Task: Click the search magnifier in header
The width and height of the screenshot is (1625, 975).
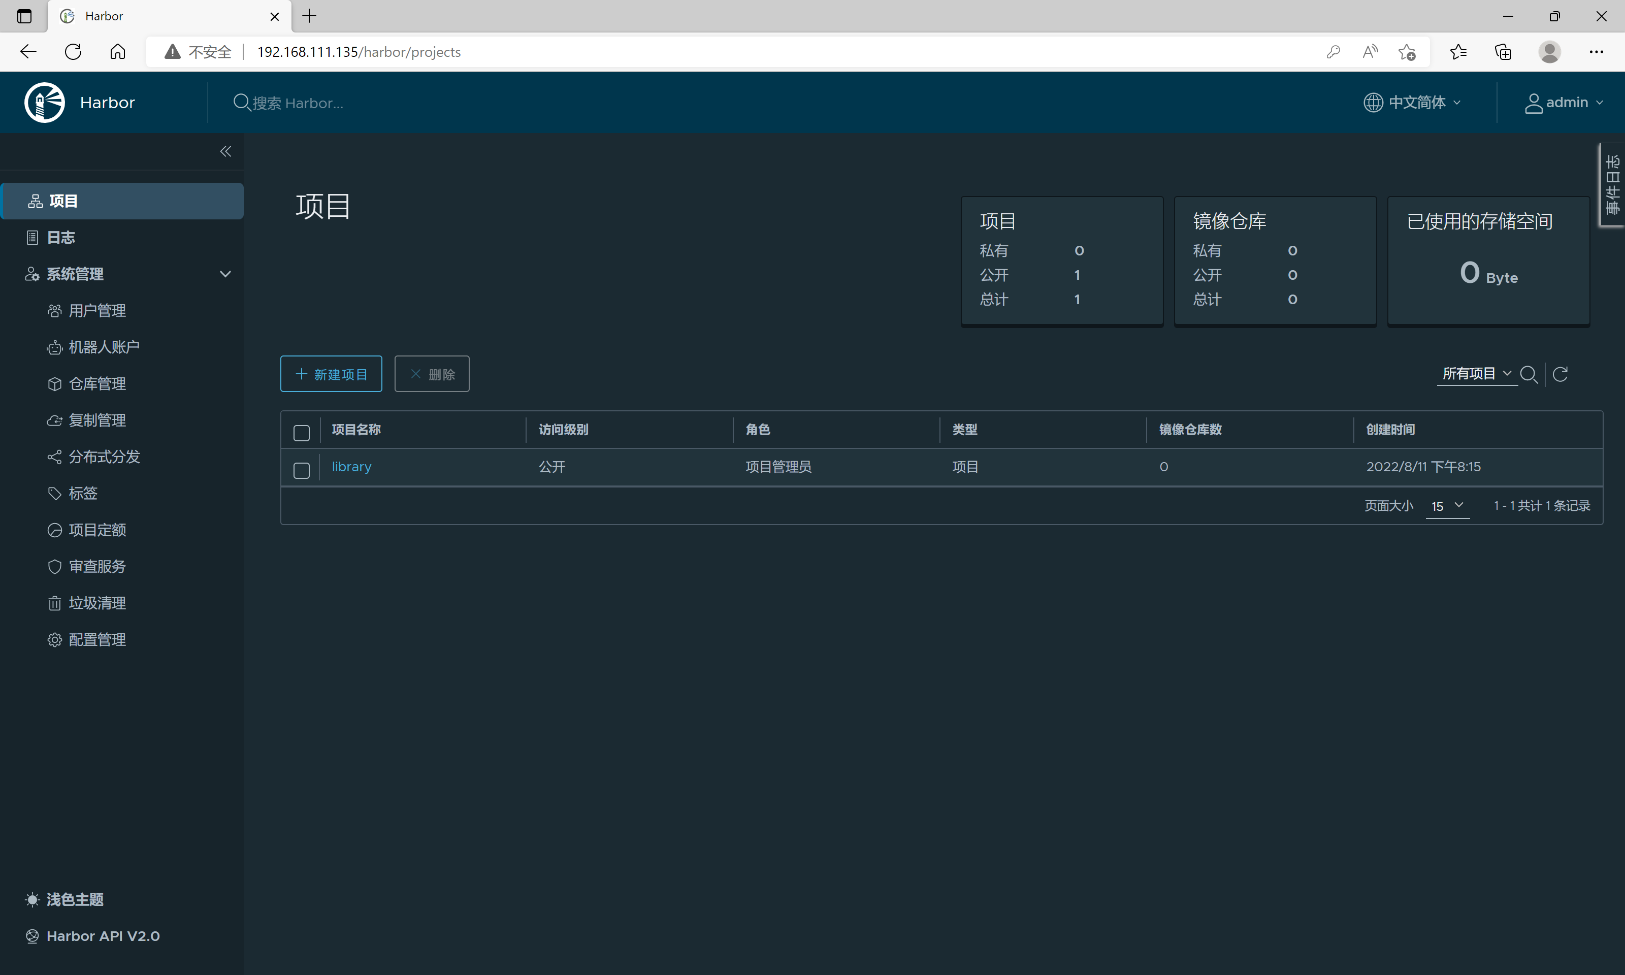Action: tap(242, 103)
